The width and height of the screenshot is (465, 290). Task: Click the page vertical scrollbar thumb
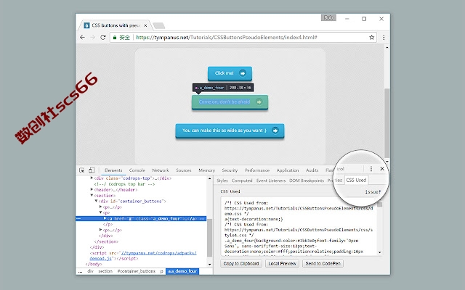point(387,123)
